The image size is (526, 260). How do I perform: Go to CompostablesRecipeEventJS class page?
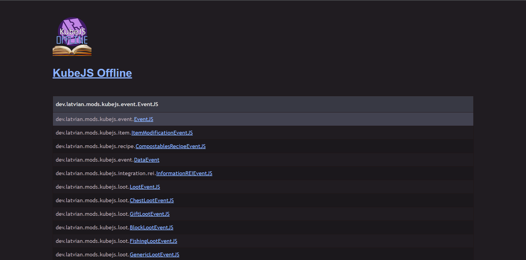pos(170,146)
